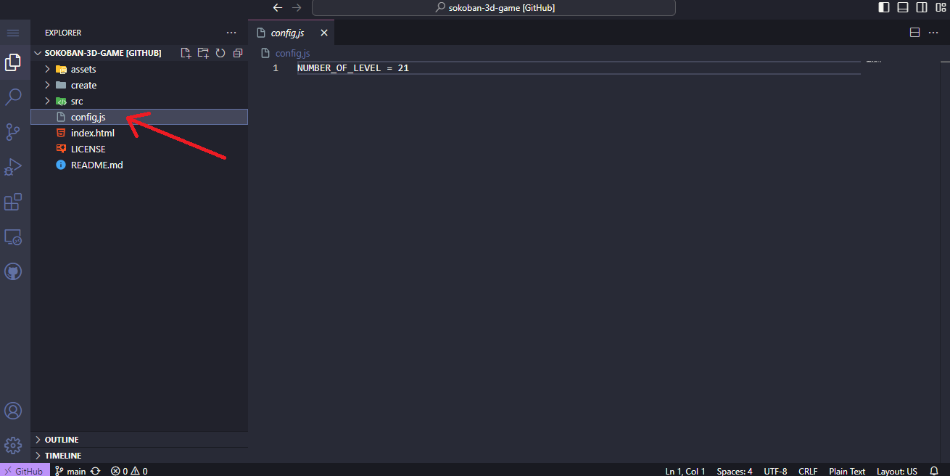950x476 pixels.
Task: Close the config.js editor tab
Action: tap(324, 33)
